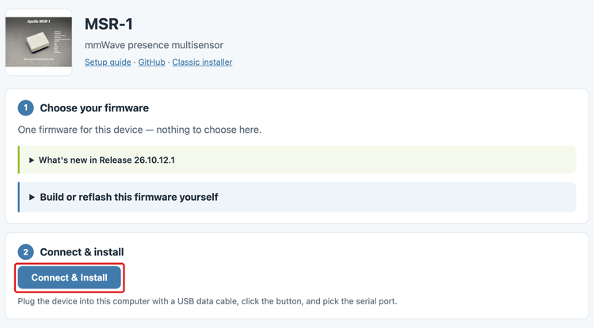Screen dimensions: 594x328
Task: Click the green accent bar of release notes box
Action: click(x=18, y=160)
